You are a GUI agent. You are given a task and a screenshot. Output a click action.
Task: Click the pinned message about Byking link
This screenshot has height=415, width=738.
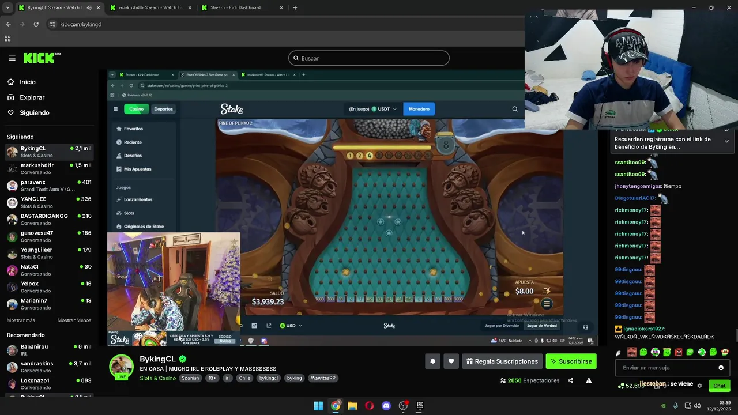(663, 143)
